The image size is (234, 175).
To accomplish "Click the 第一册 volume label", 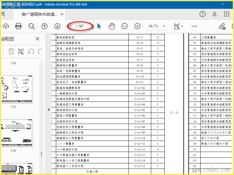I will pos(174,113).
